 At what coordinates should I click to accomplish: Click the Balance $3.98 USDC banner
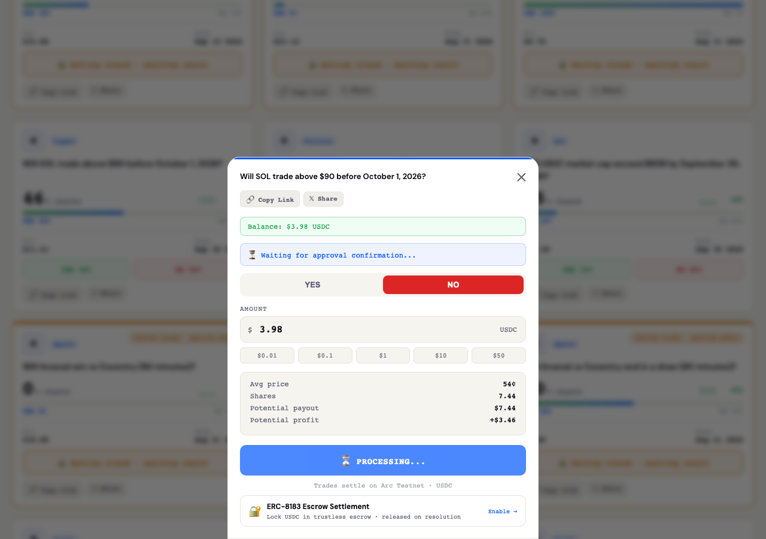point(383,226)
